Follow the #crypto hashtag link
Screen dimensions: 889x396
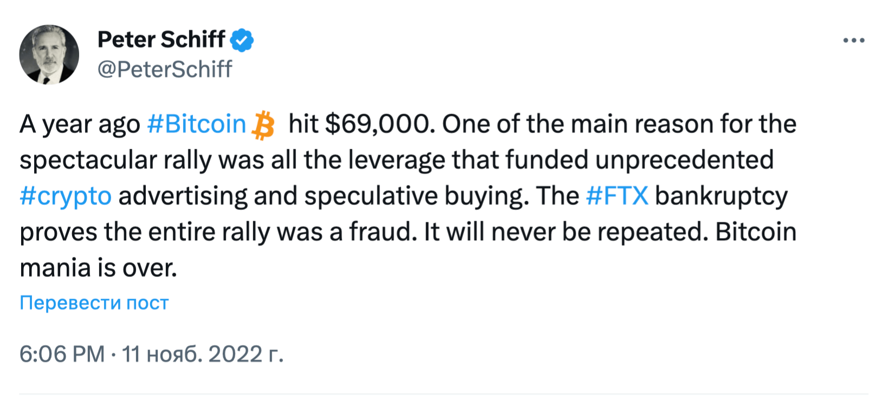(66, 196)
